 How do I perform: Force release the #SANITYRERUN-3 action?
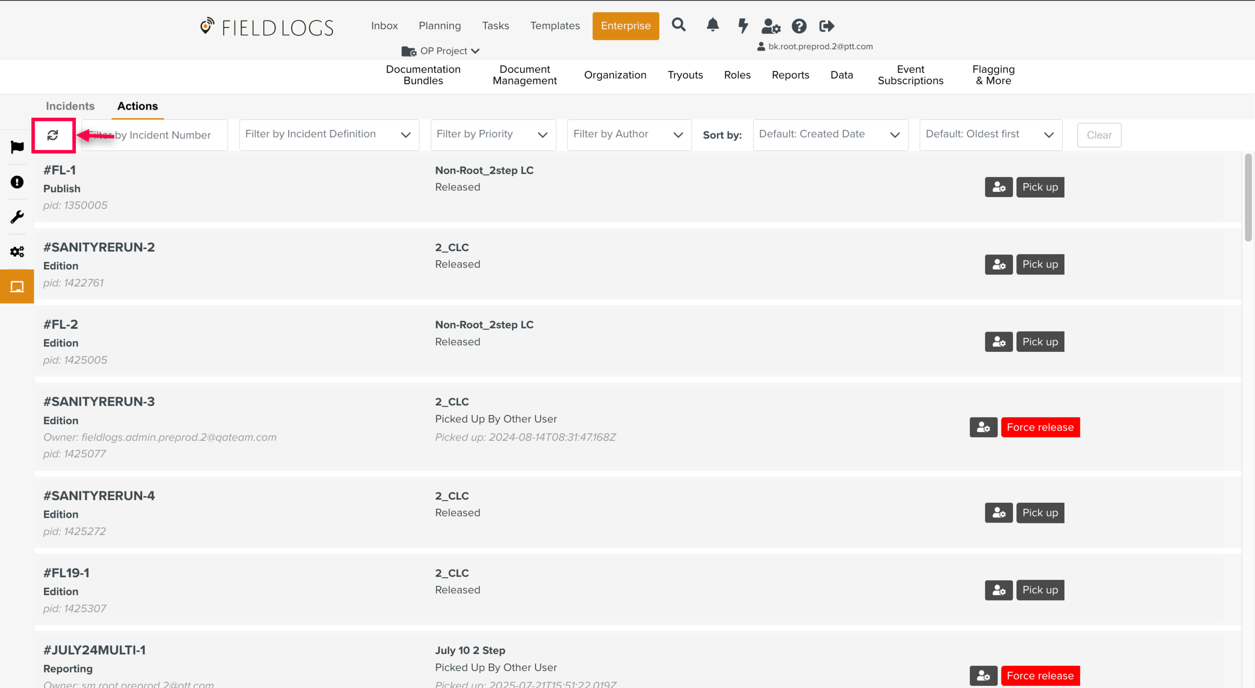(1040, 427)
